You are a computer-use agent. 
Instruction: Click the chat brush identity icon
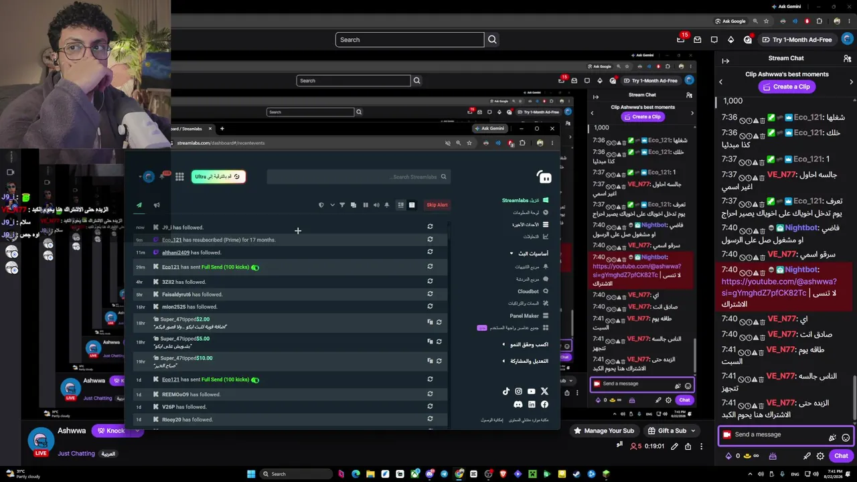(807, 456)
